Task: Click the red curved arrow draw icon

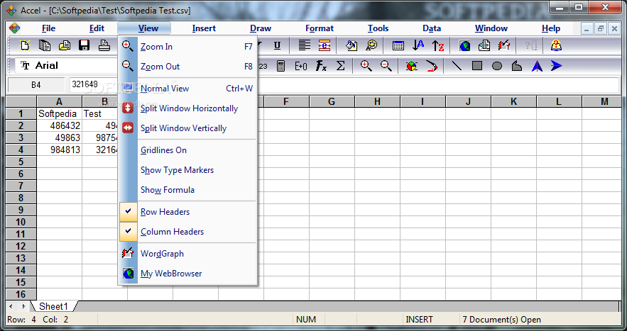Action: (x=432, y=66)
